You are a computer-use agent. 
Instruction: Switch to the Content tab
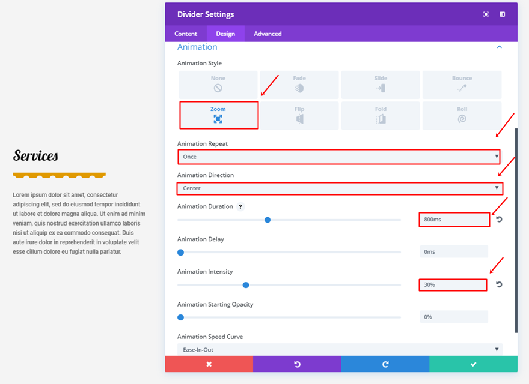[186, 34]
